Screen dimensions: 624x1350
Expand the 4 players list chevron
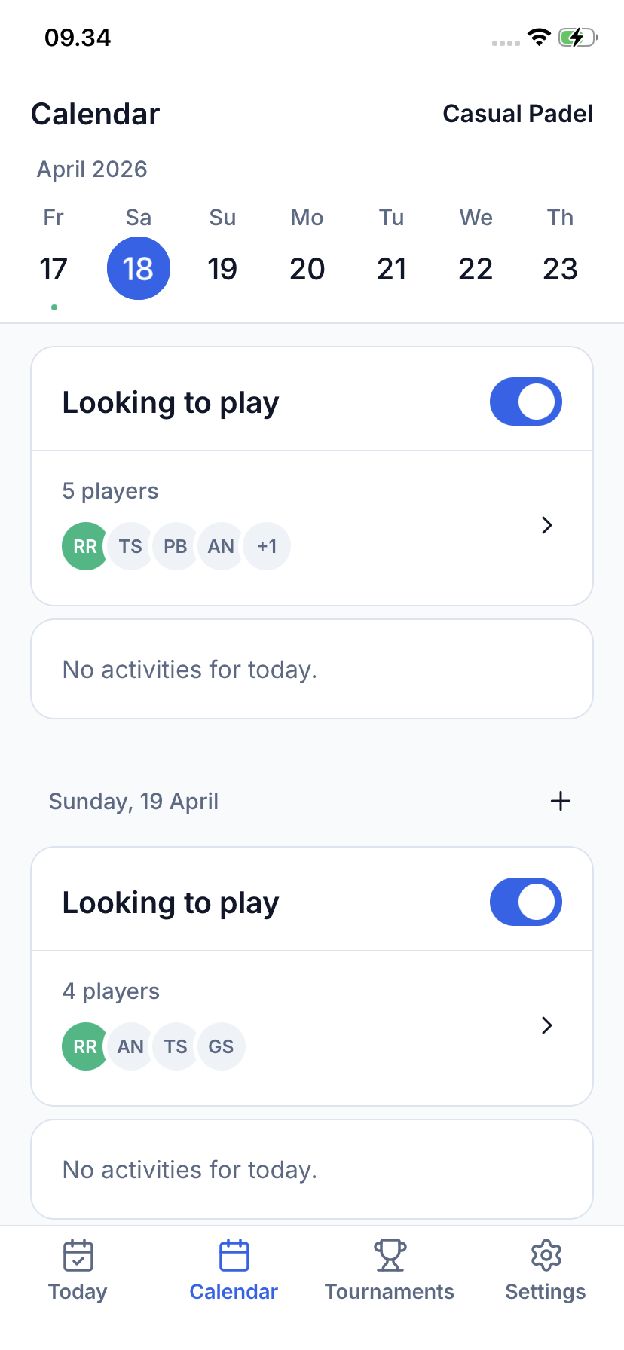[547, 1025]
